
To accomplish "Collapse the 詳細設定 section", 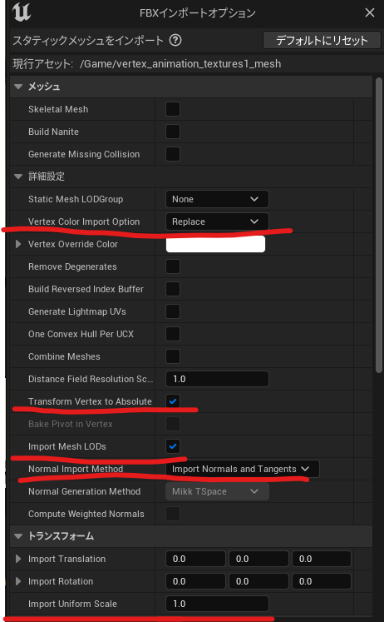I will coord(18,177).
